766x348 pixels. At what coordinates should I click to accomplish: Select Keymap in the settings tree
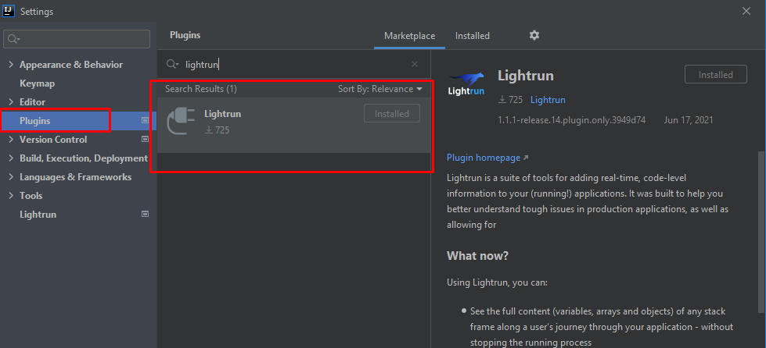(x=37, y=83)
